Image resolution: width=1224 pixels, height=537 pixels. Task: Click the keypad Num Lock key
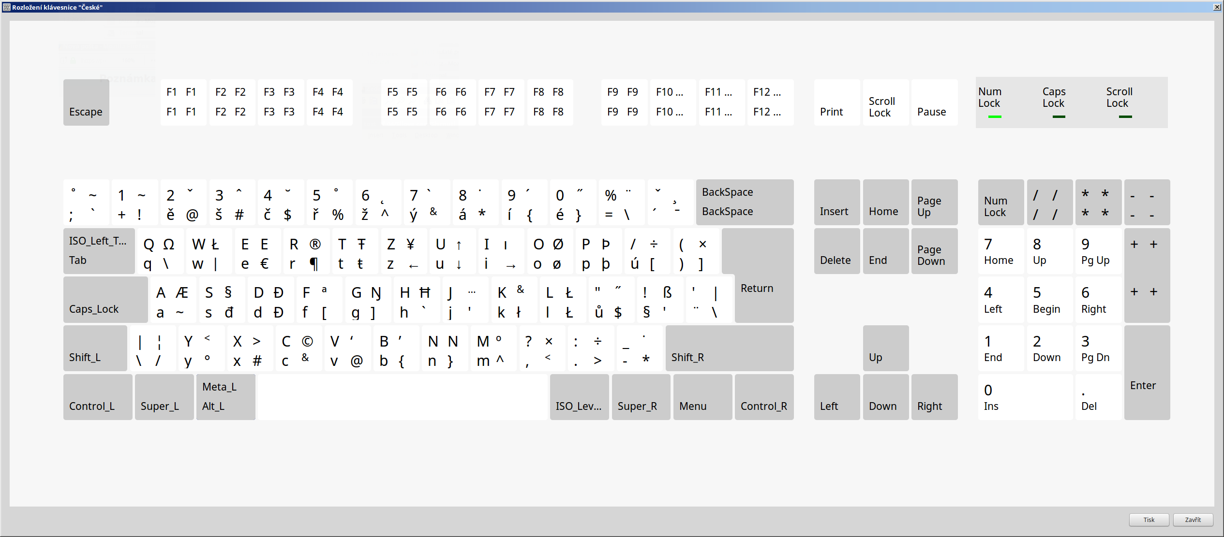pos(1000,202)
